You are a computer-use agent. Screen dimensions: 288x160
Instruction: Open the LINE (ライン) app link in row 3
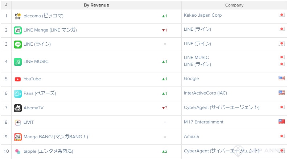coord(37,45)
